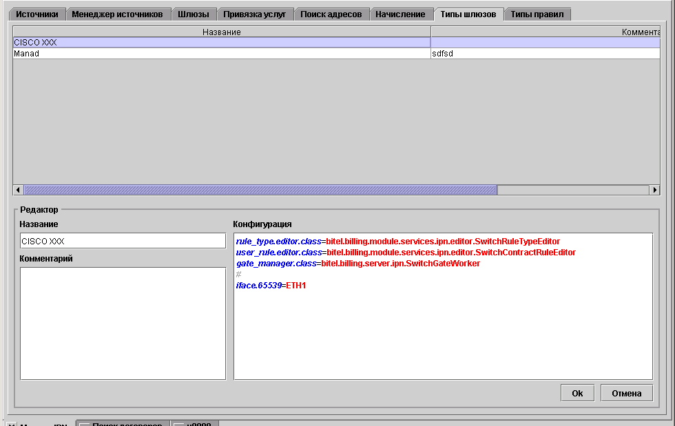The height and width of the screenshot is (426, 675).
Task: Open the Менеджер источников tab
Action: pos(117,14)
